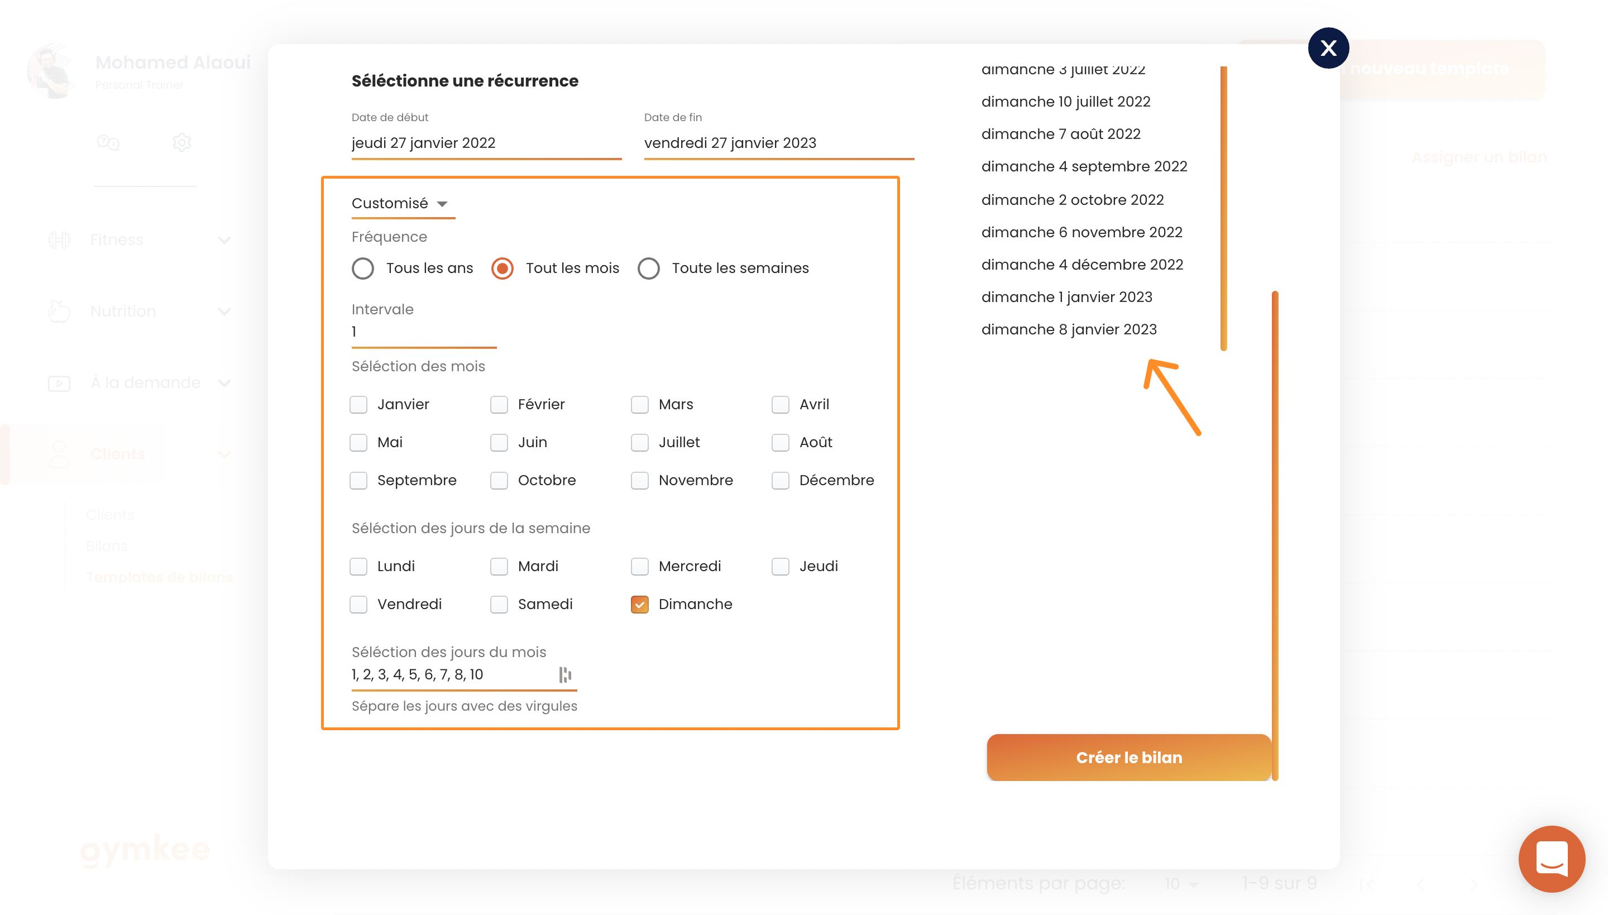The width and height of the screenshot is (1608, 915).
Task: Select the À la demande video icon
Action: pos(59,383)
